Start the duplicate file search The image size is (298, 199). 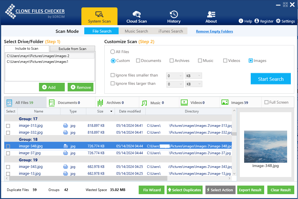click(x=270, y=79)
